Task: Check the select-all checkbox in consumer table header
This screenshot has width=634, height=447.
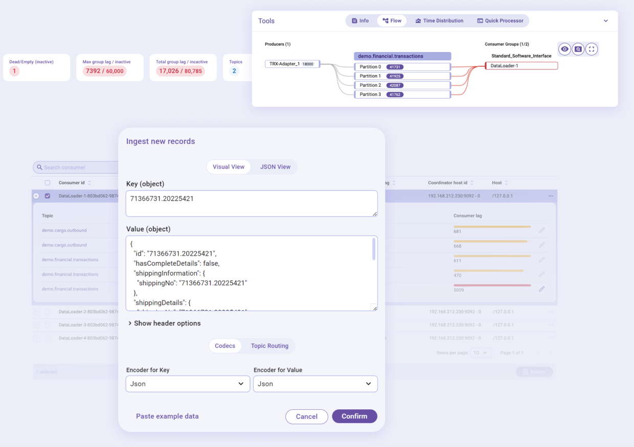Action: click(x=48, y=182)
